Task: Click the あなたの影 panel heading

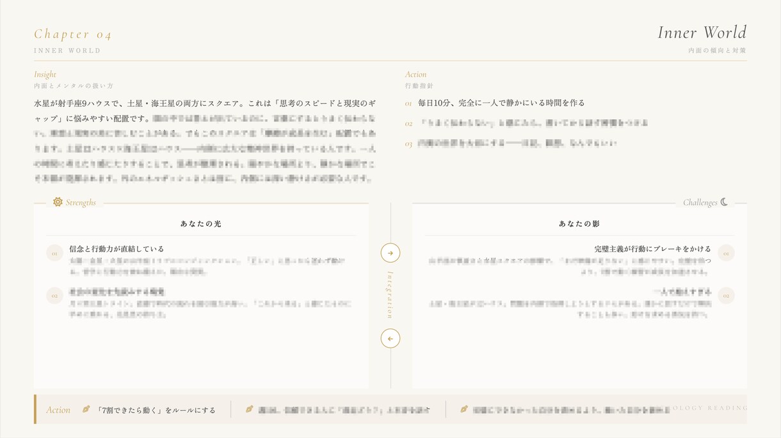Action: tap(579, 224)
